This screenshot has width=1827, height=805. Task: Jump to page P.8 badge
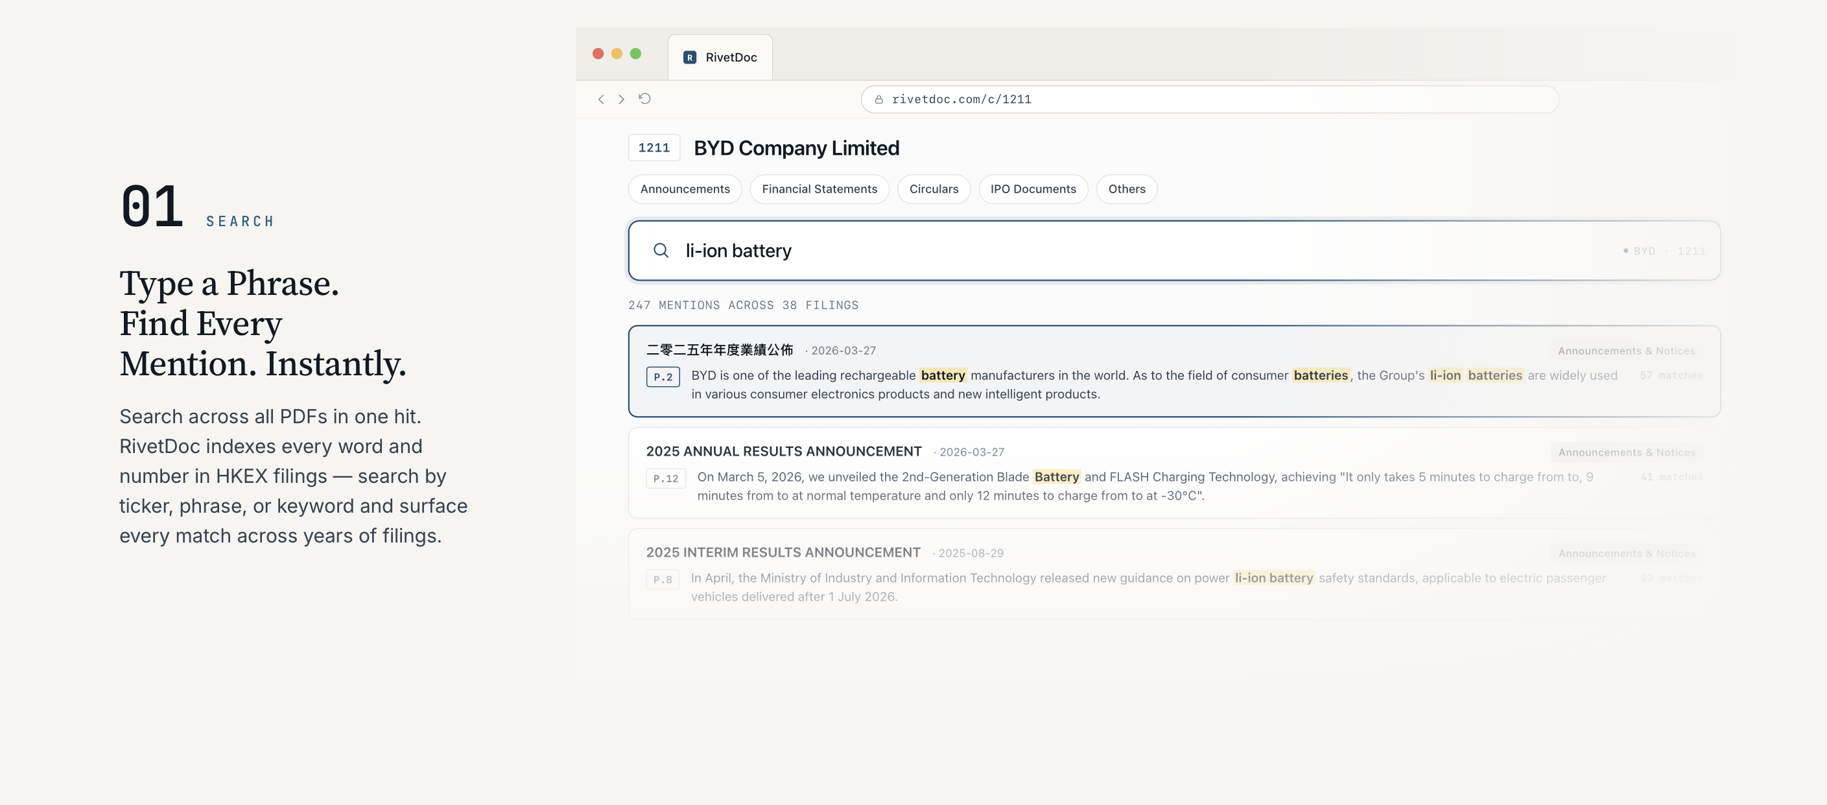pyautogui.click(x=663, y=579)
